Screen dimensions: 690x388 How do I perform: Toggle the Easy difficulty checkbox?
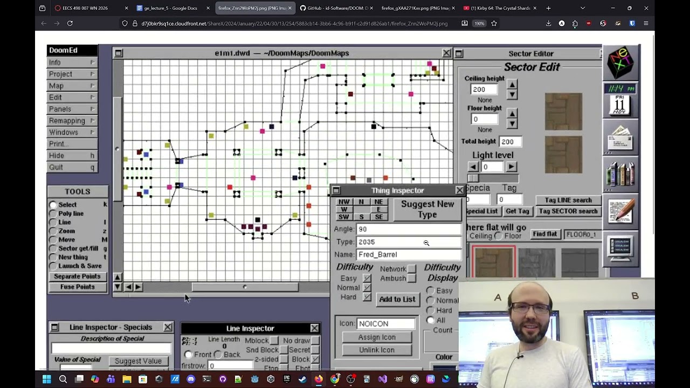(367, 279)
